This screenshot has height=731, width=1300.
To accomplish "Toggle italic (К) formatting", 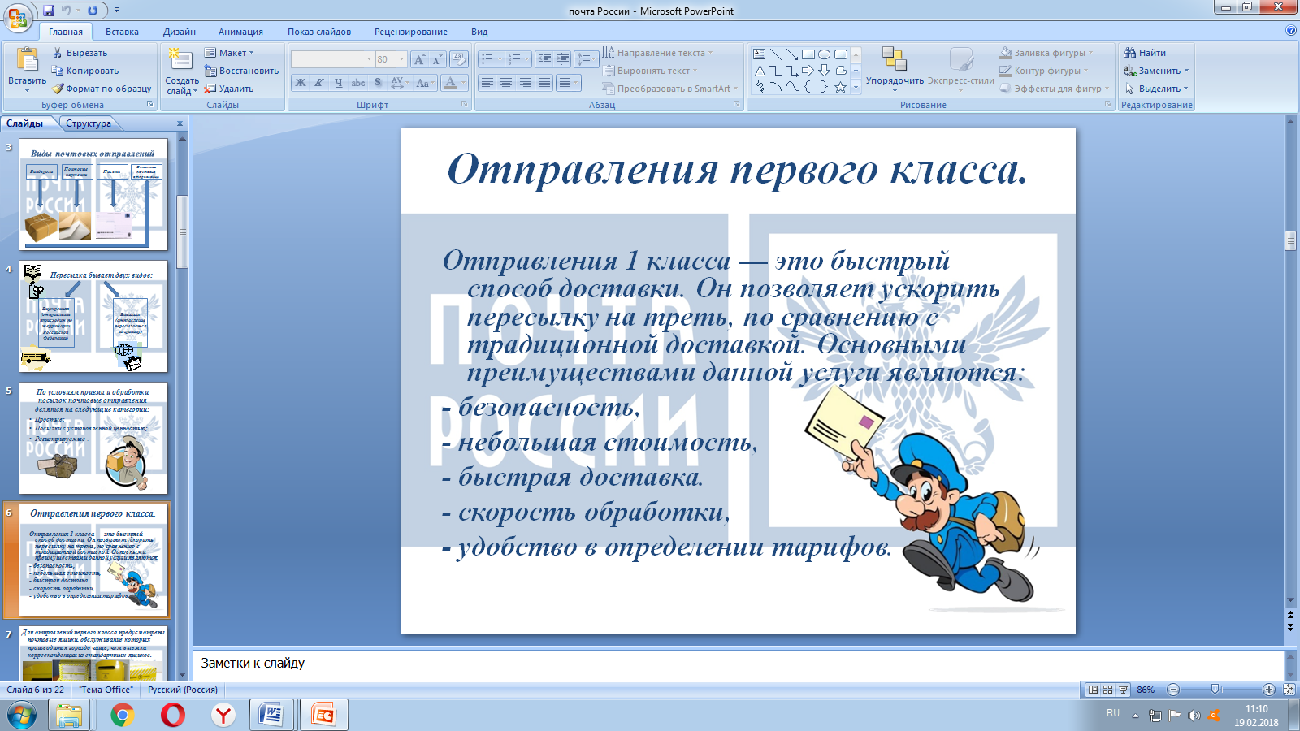I will (319, 83).
